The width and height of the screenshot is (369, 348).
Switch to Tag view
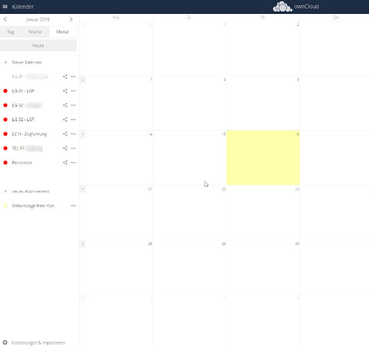(10, 32)
